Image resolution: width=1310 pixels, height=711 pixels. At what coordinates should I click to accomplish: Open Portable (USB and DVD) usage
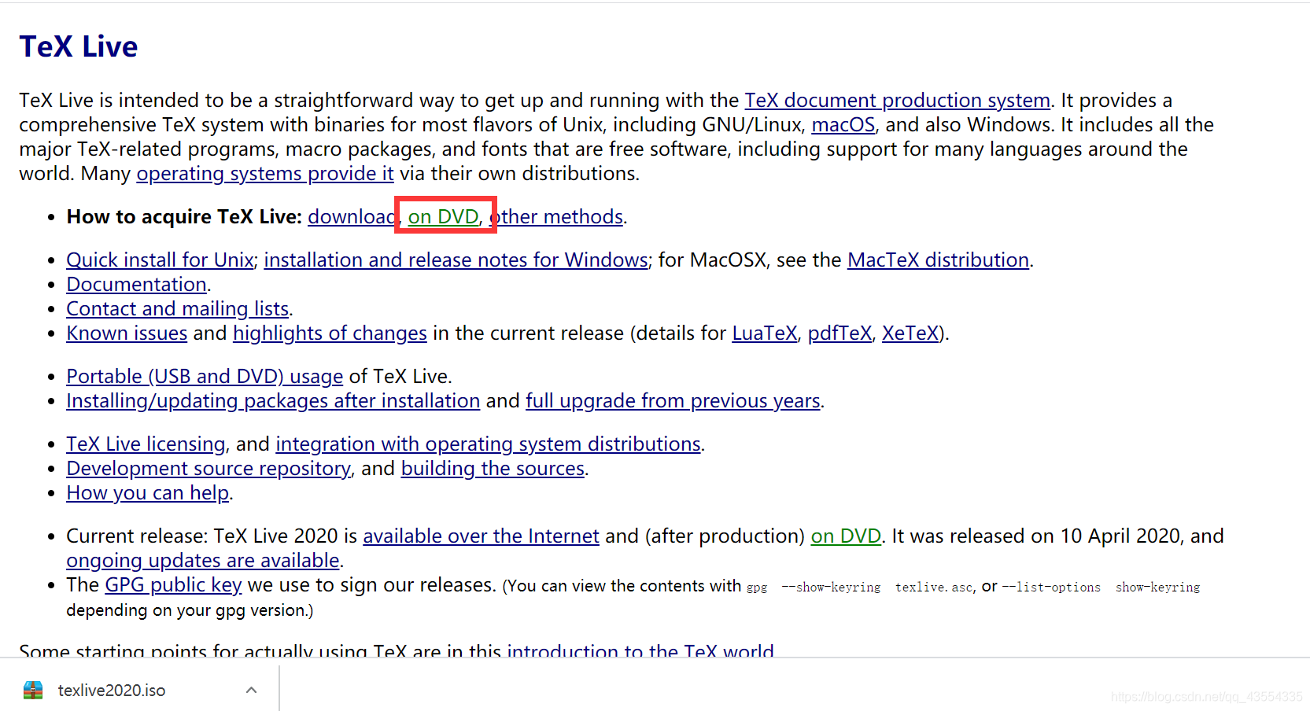(205, 377)
